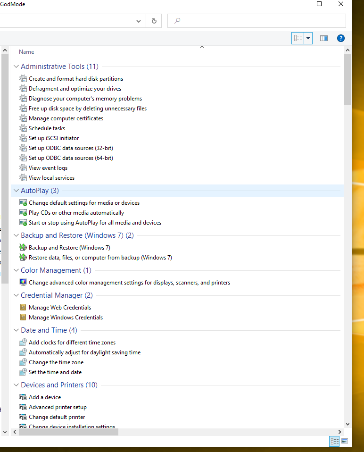
Task: Click the Name column header
Action: (26, 52)
